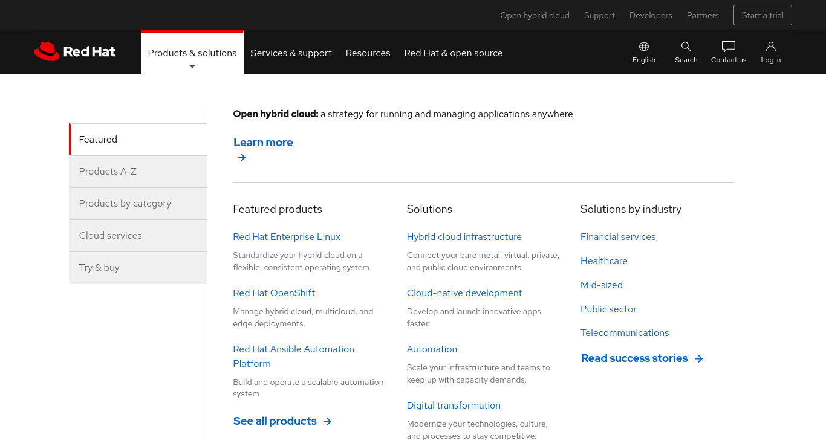This screenshot has width=826, height=440.
Task: Click the Log in user icon
Action: 771,47
